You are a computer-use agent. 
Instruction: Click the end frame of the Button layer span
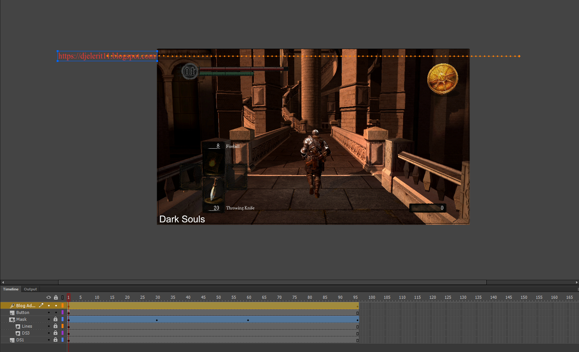click(357, 313)
